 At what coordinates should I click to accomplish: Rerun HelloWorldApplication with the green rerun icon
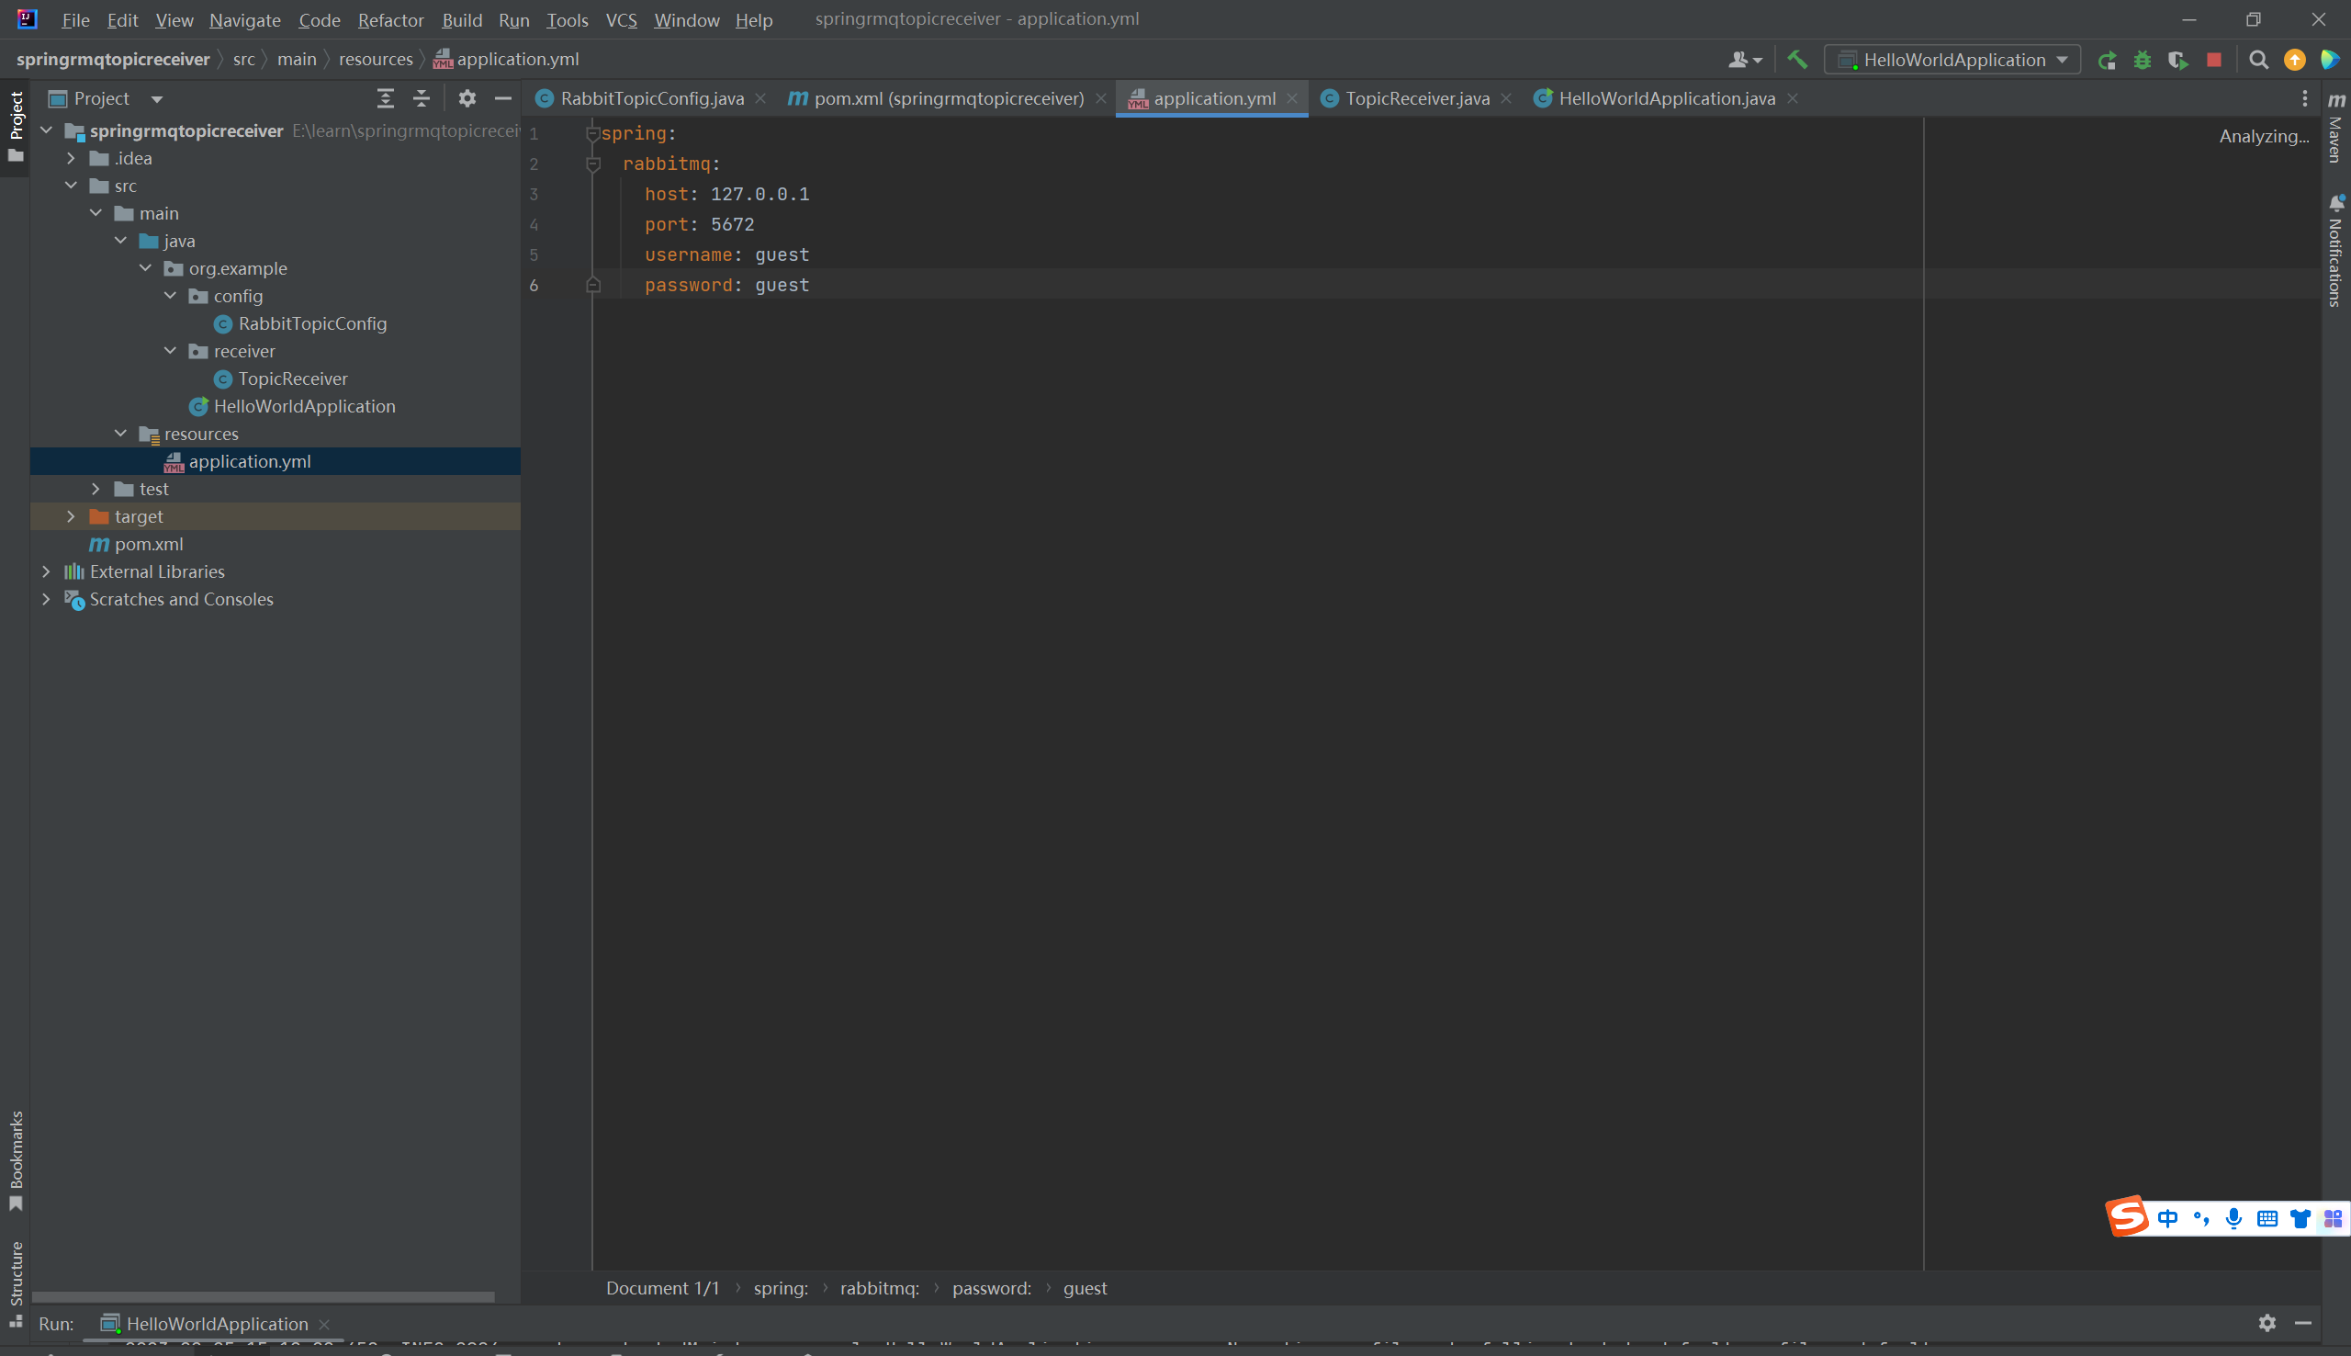(x=2107, y=61)
